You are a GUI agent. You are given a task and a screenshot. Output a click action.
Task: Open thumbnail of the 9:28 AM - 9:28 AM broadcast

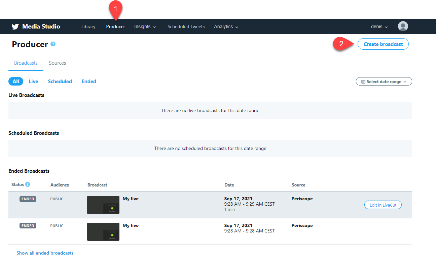point(103,232)
